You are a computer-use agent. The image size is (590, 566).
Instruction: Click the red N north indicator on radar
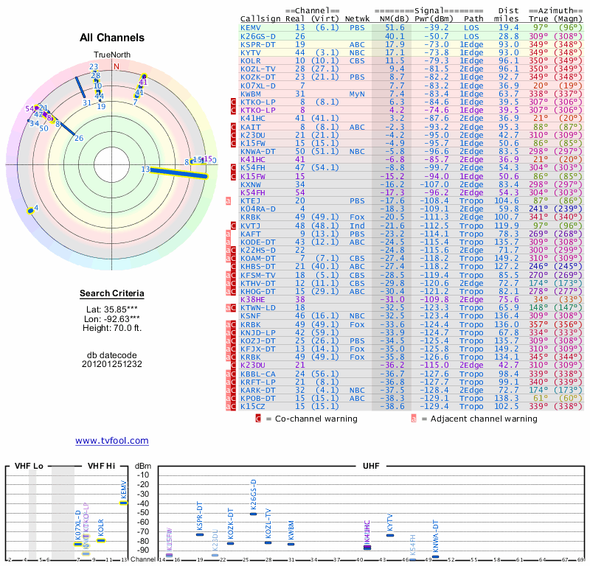117,66
